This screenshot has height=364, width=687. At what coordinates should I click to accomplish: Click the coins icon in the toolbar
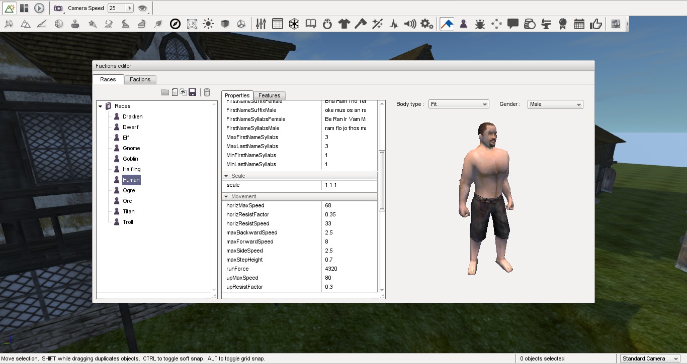coord(530,23)
